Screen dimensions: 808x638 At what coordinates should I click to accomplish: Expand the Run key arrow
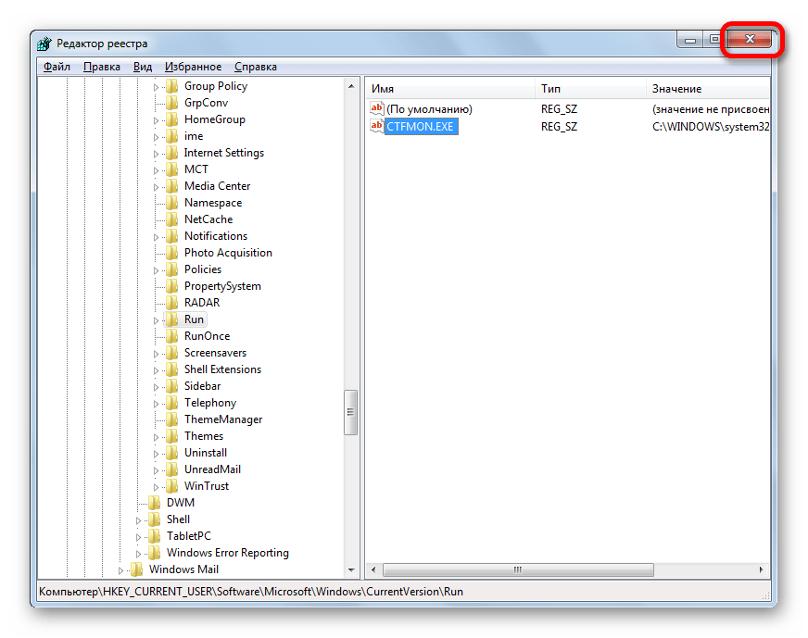(x=157, y=320)
